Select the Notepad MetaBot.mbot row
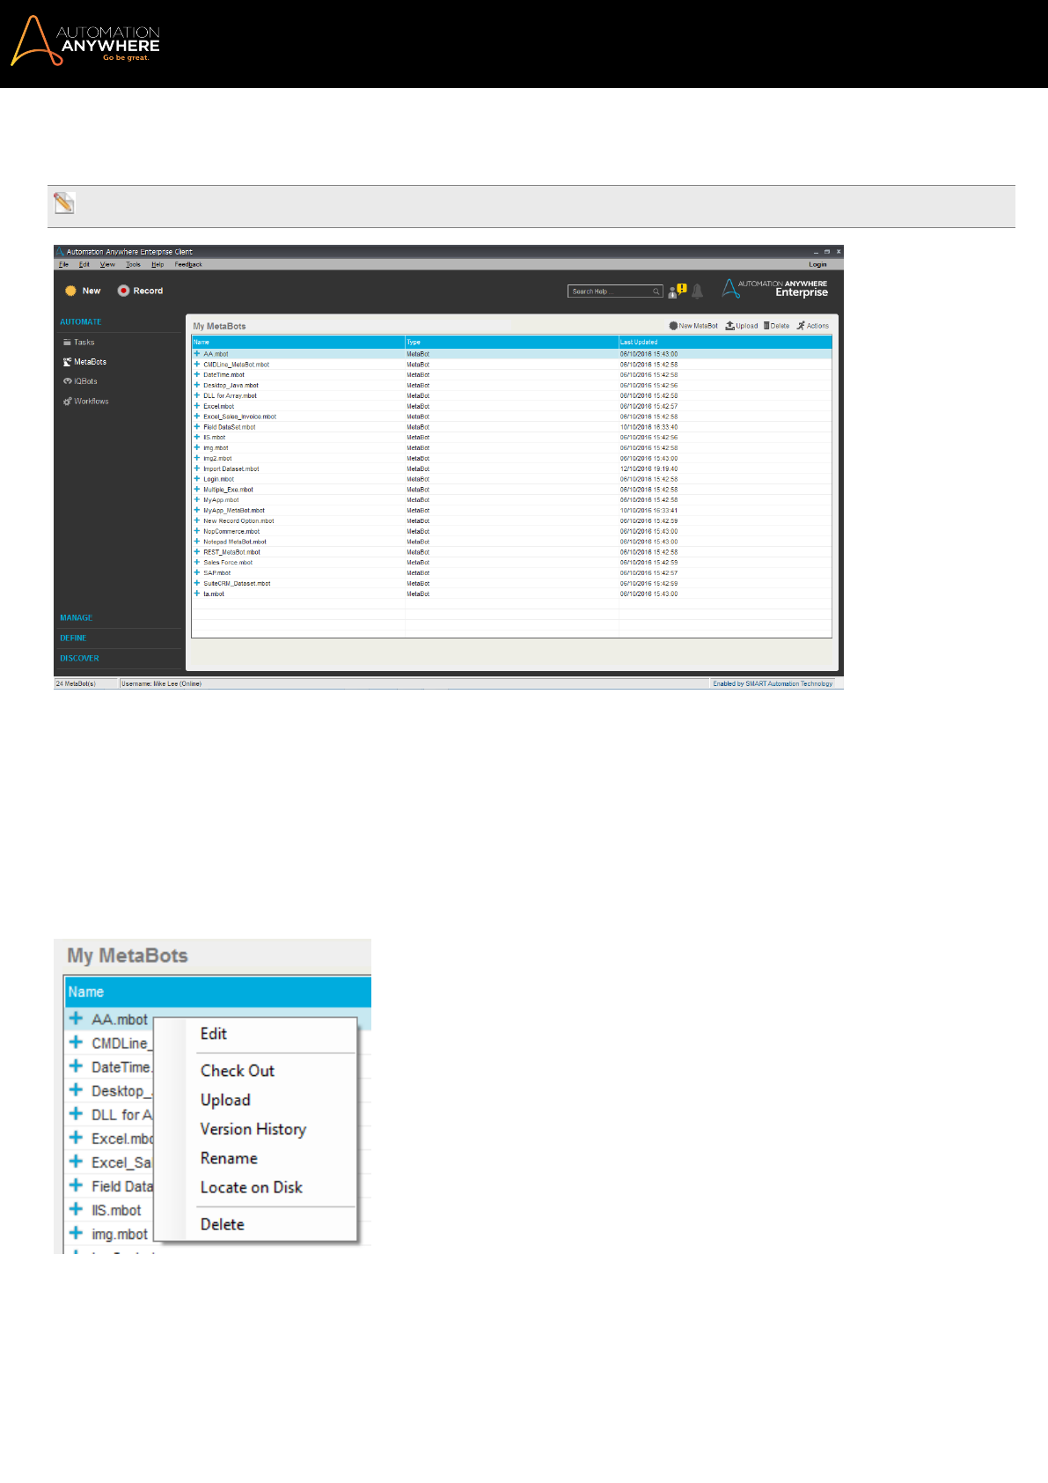The height and width of the screenshot is (1483, 1048). pos(511,542)
